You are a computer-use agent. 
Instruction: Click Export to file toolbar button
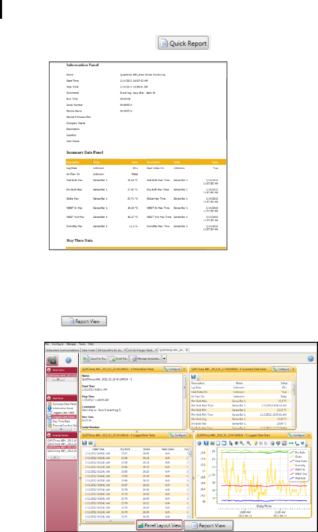click(x=95, y=358)
